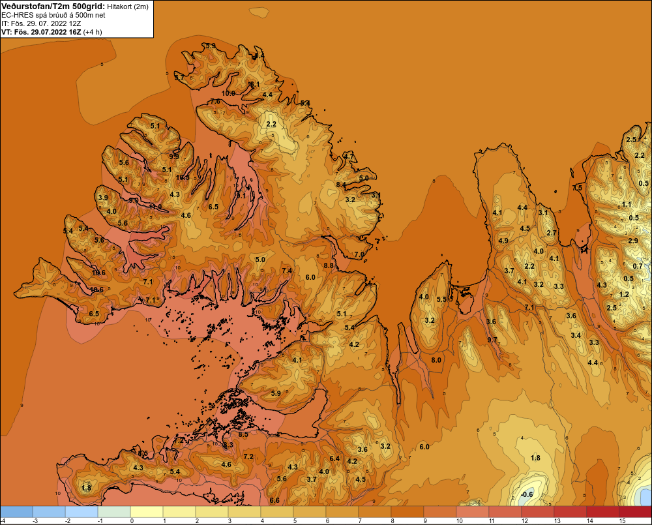Click the 4.9 temperature value on the map

(x=503, y=241)
